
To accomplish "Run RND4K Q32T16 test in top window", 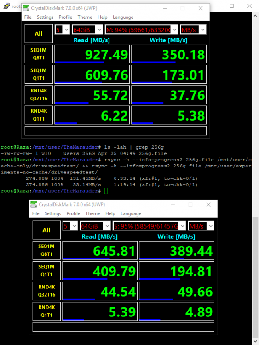I will pos(39,94).
